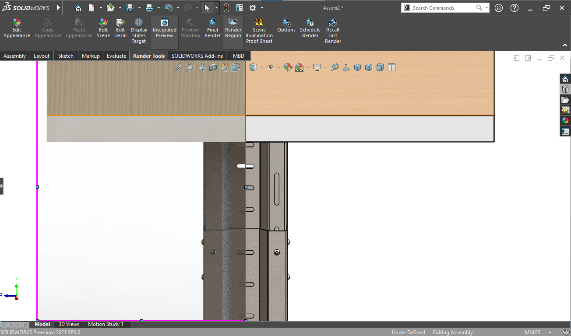Toggle the Render Region button
Image resolution: width=571 pixels, height=336 pixels.
point(233,28)
